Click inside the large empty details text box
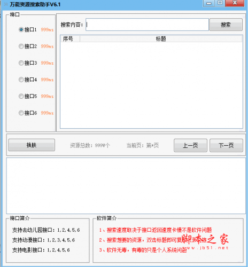The image size is (248, 267). 126,186
